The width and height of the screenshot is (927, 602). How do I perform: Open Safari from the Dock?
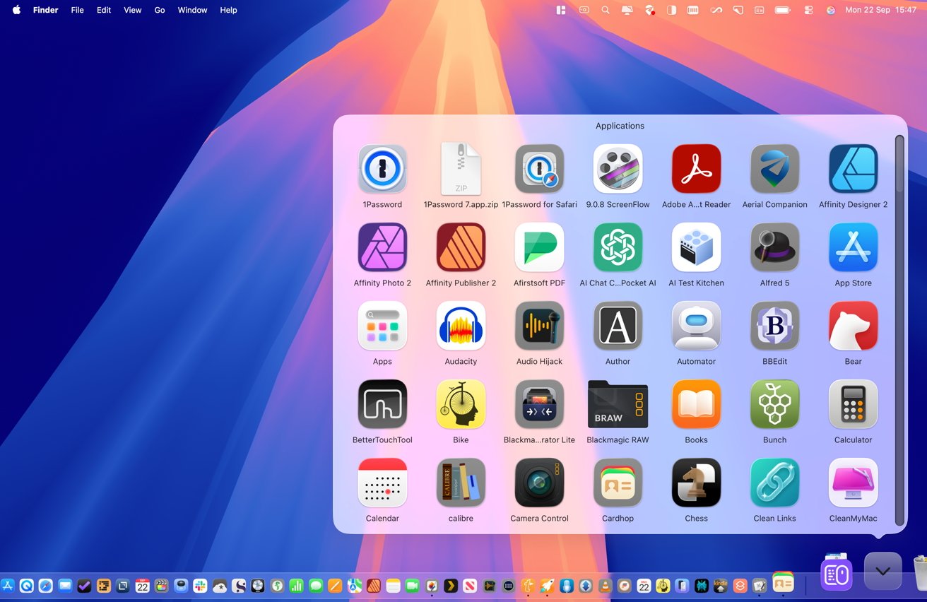click(45, 585)
